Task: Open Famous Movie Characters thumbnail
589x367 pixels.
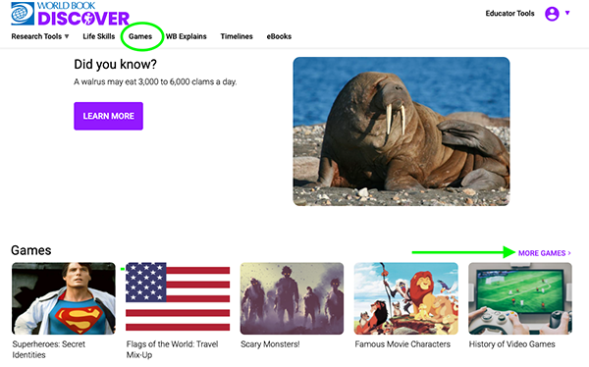Action: (406, 298)
